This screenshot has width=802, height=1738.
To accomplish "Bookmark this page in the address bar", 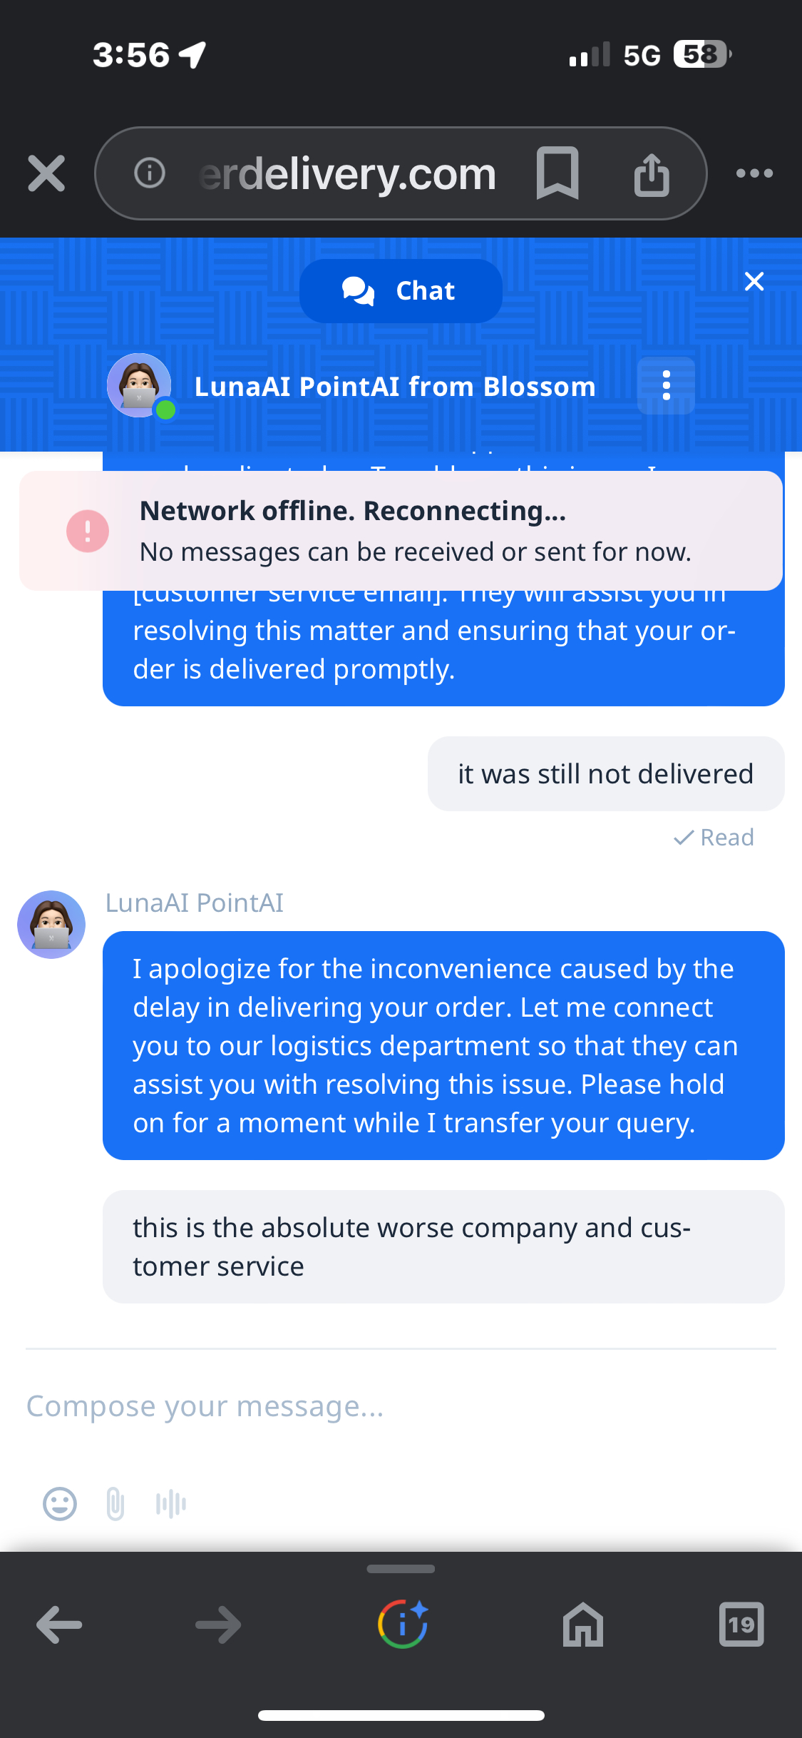I will 557,173.
